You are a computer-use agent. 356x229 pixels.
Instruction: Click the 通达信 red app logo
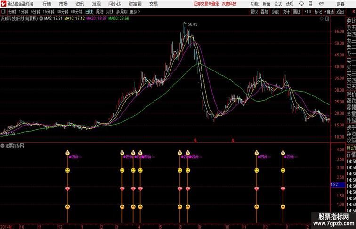(x=3, y=4)
